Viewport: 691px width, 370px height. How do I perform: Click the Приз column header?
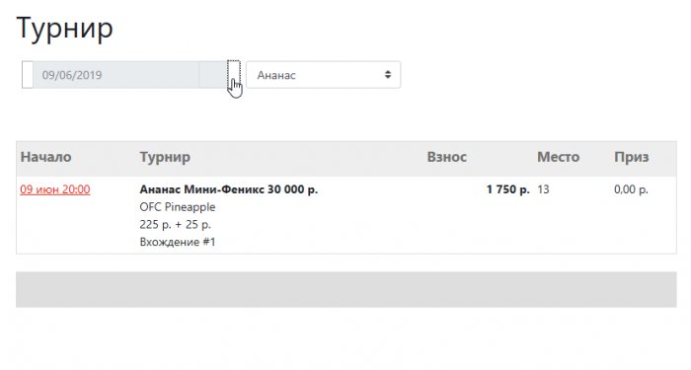[x=632, y=157]
